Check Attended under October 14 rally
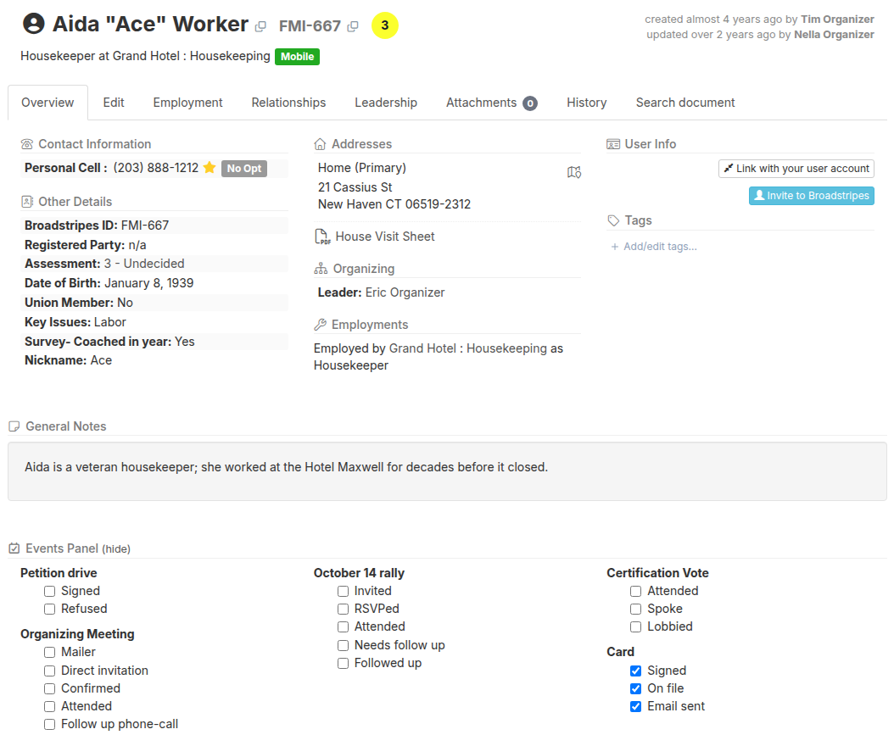894x746 pixels. click(344, 626)
